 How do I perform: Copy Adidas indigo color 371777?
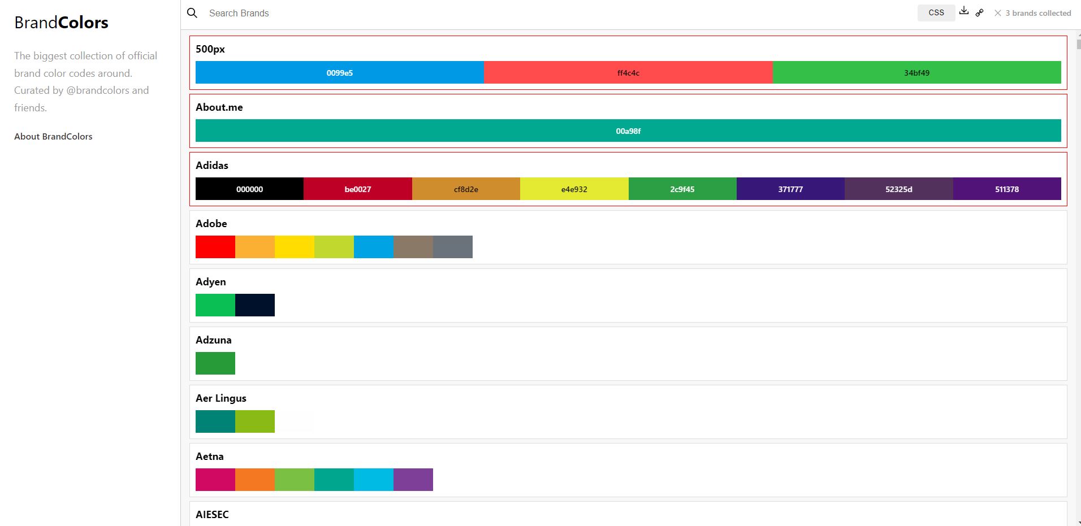pyautogui.click(x=790, y=189)
